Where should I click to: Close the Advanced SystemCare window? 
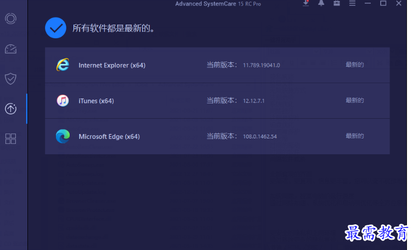[x=399, y=3]
